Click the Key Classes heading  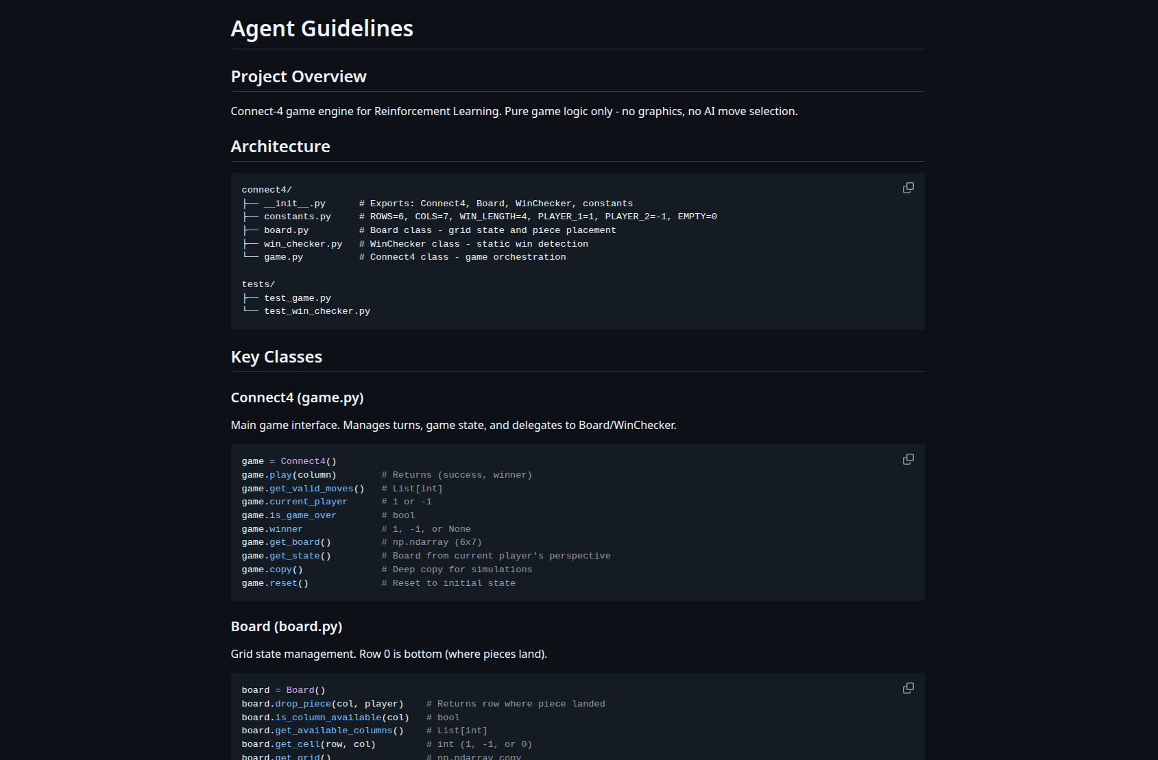pos(276,357)
